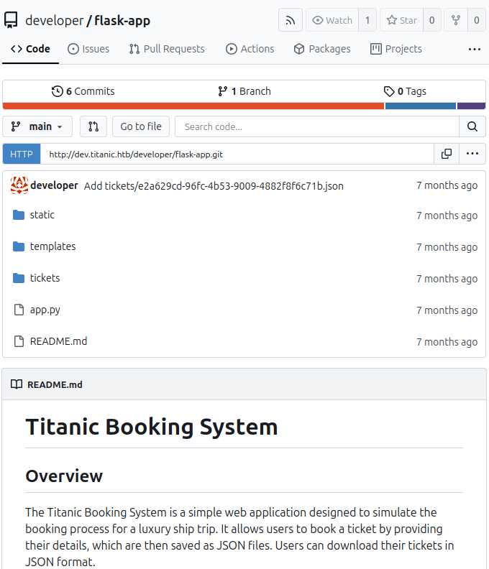The height and width of the screenshot is (569, 489).
Task: Open the Pull Requests tab
Action: click(167, 49)
